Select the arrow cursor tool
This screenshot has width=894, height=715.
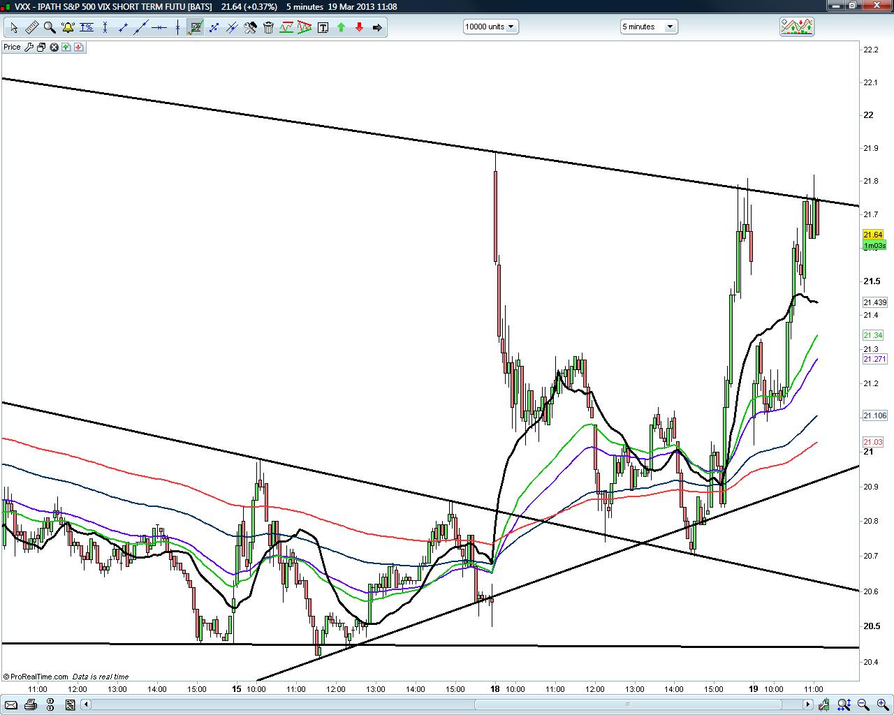(13, 28)
